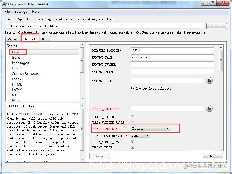
Task: Click the Topics list scrollbar thumb
Action: click(x=82, y=60)
